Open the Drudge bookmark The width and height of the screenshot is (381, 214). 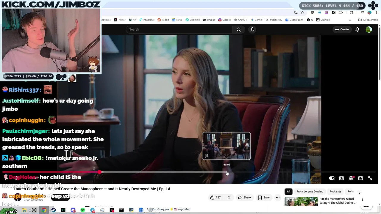[209, 20]
